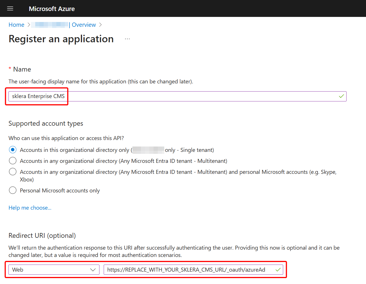This screenshot has width=366, height=284.
Task: Open the Help me choose link
Action: pos(30,208)
